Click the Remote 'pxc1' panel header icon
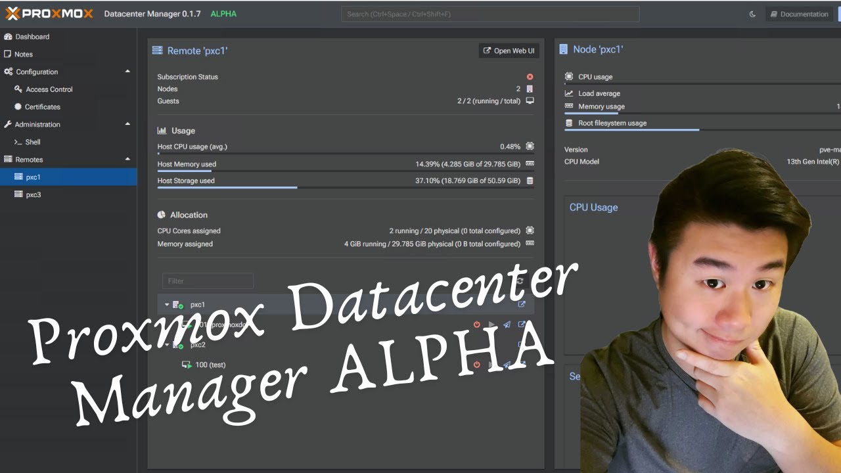 click(x=157, y=51)
